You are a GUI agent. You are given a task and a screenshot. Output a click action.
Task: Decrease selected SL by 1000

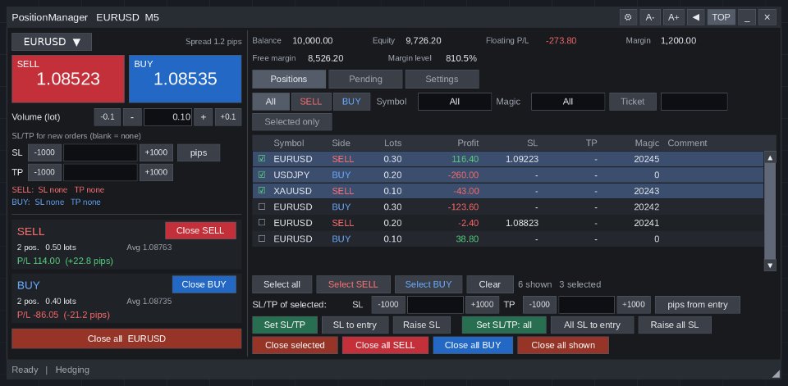[x=388, y=305]
